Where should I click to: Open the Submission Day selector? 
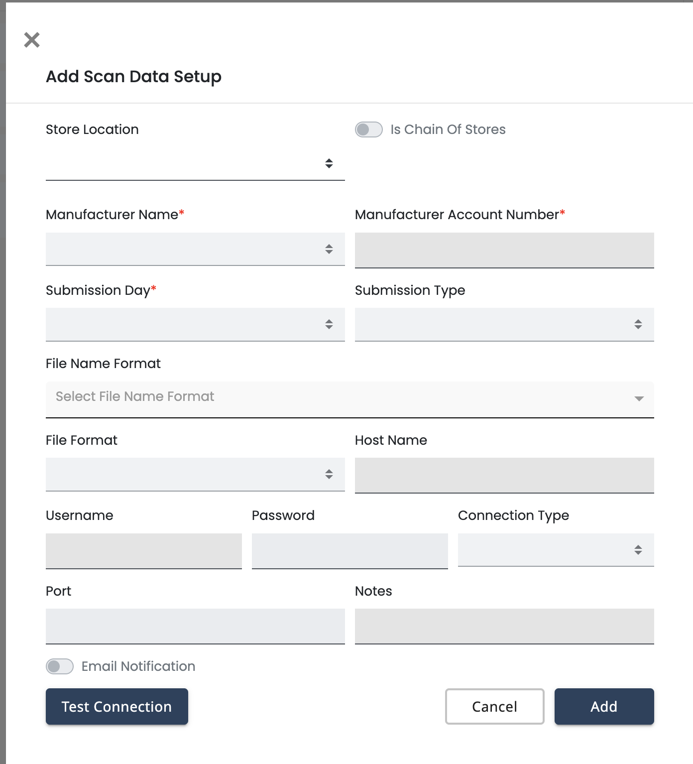[x=195, y=324]
